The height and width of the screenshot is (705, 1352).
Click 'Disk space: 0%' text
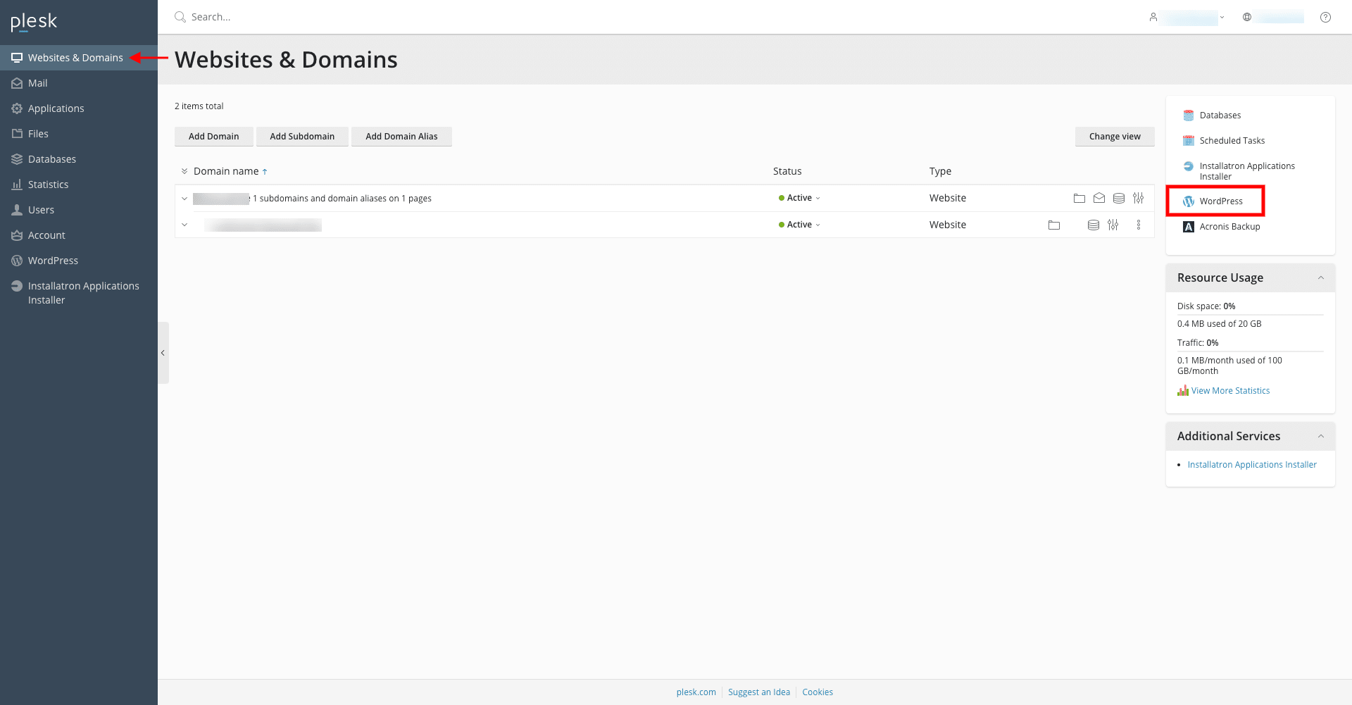[x=1206, y=306]
